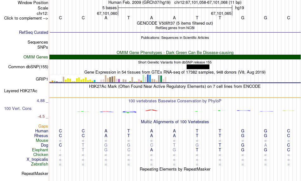Click the 100 vertebrates Basewise Conservation title
Image resolution: width=301 pixels, height=181 pixels.
[x=175, y=101]
